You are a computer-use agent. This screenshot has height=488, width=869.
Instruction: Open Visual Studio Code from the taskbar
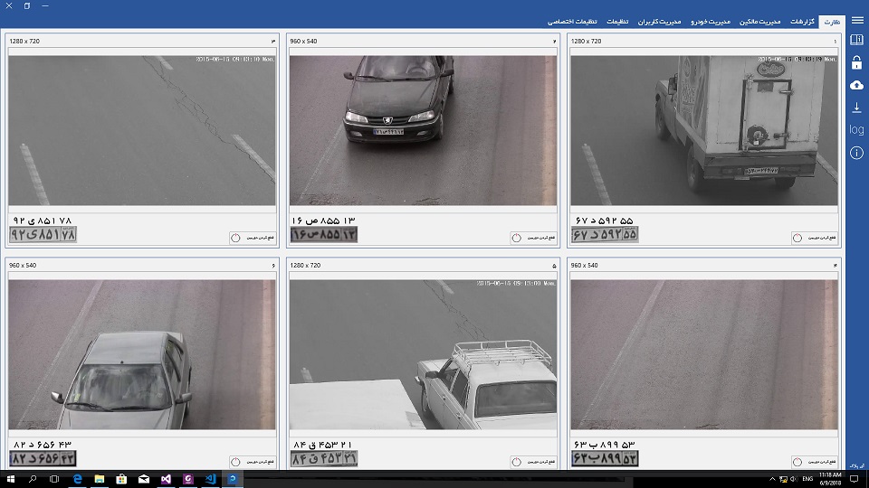pyautogui.click(x=210, y=479)
